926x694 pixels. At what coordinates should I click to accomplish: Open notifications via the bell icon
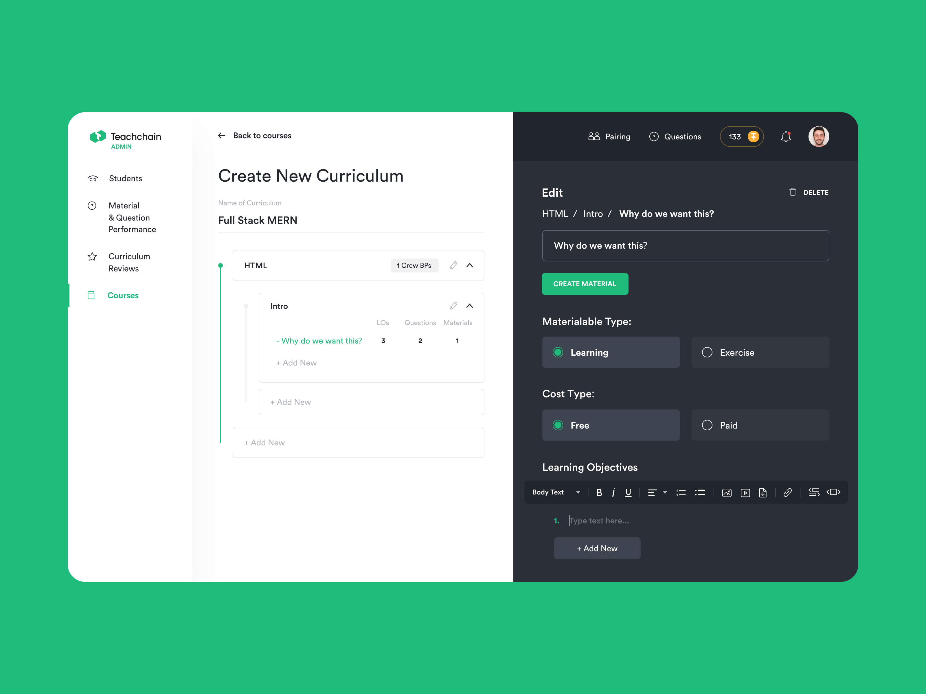786,136
